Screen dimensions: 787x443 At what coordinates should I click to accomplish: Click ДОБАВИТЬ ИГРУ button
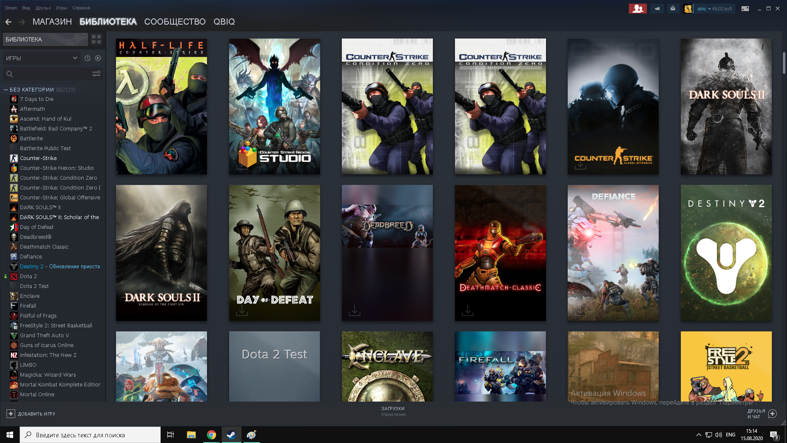pos(31,414)
